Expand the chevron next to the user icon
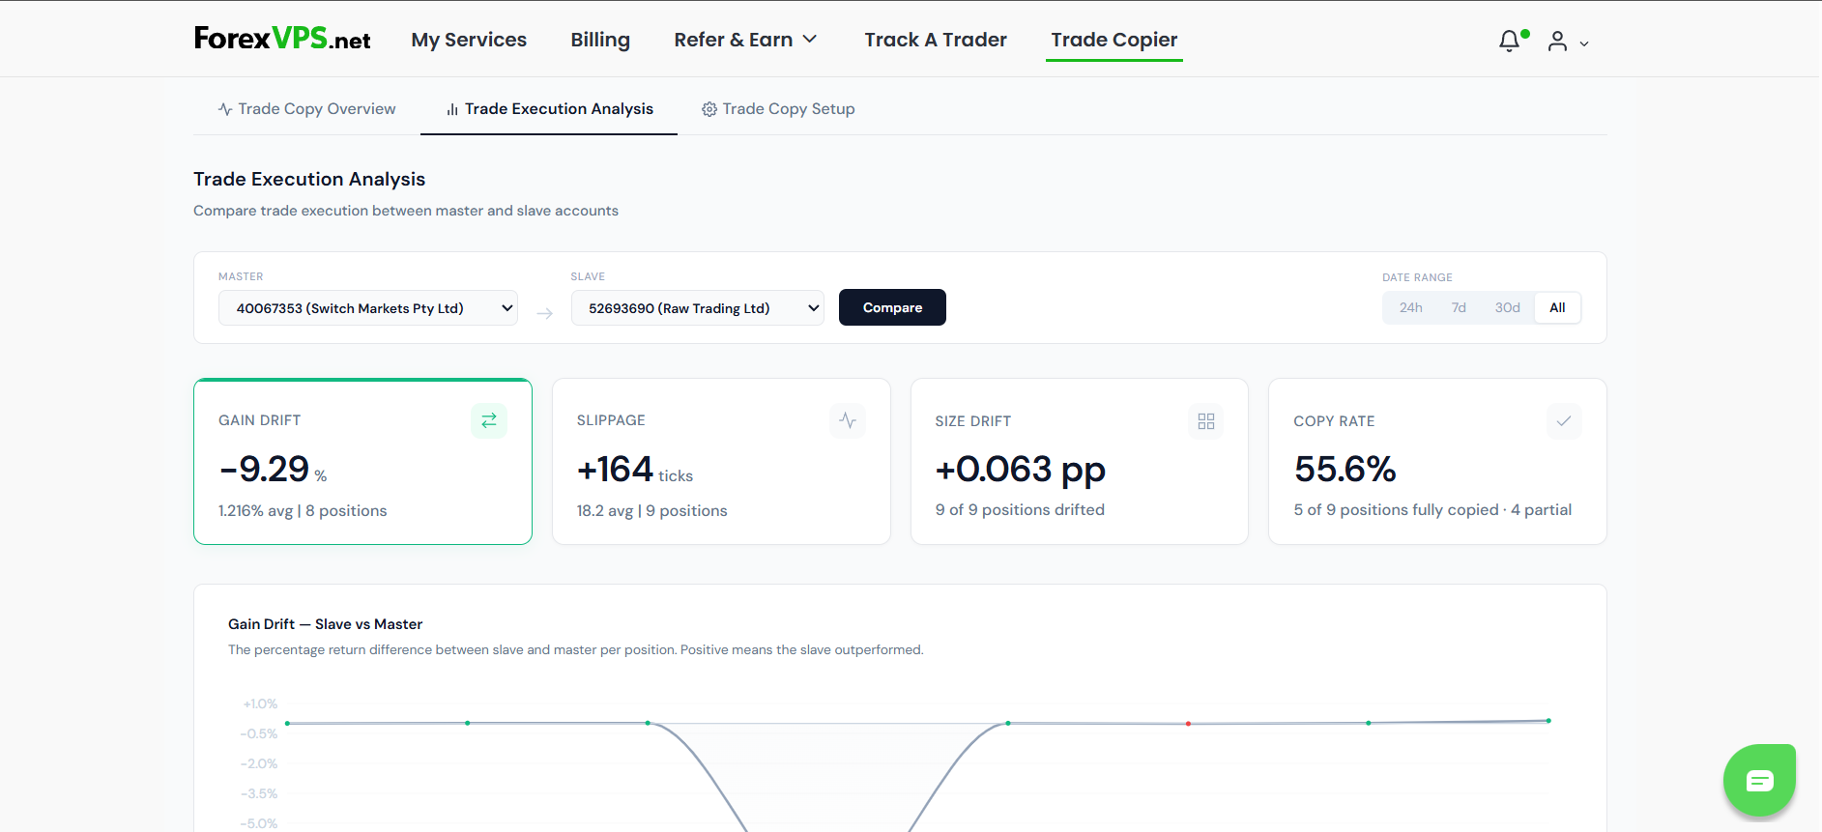 coord(1584,43)
